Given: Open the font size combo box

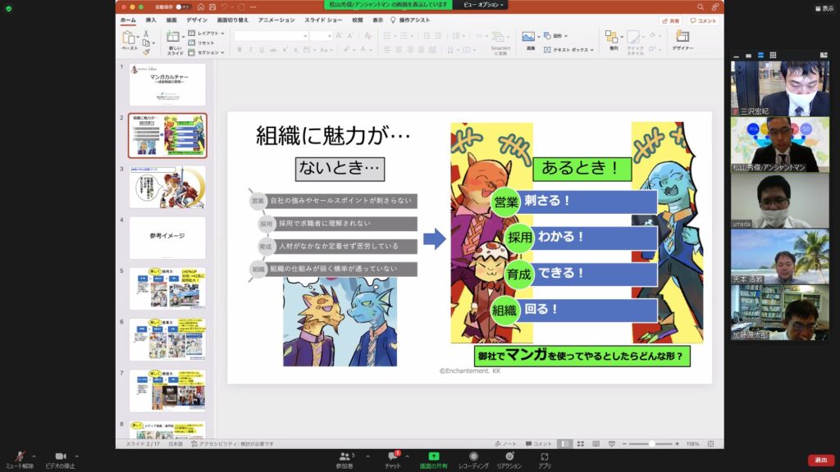Looking at the screenshot, I should (321, 36).
